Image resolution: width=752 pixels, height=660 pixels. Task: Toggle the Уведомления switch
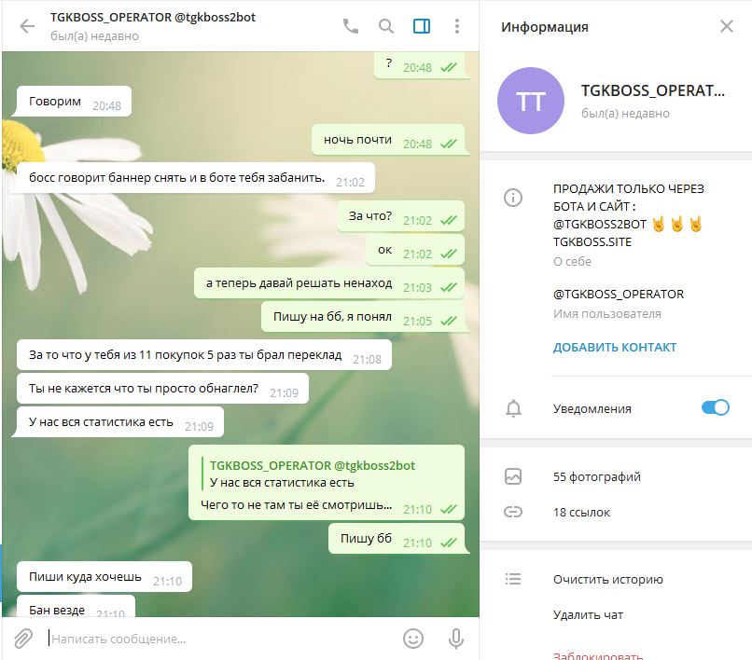715,408
